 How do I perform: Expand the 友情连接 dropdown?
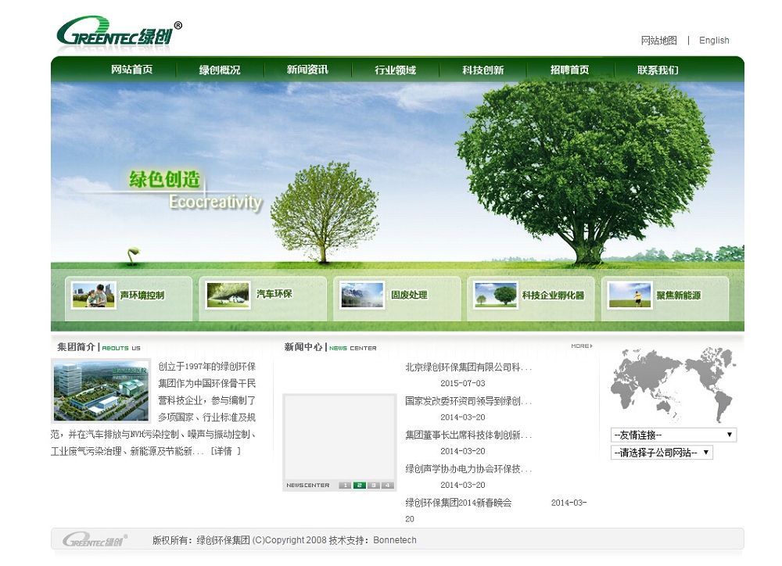point(673,435)
